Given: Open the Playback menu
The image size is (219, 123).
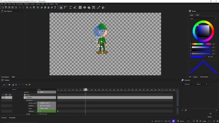Looking at the screenshot, I should click(x=27, y=4).
